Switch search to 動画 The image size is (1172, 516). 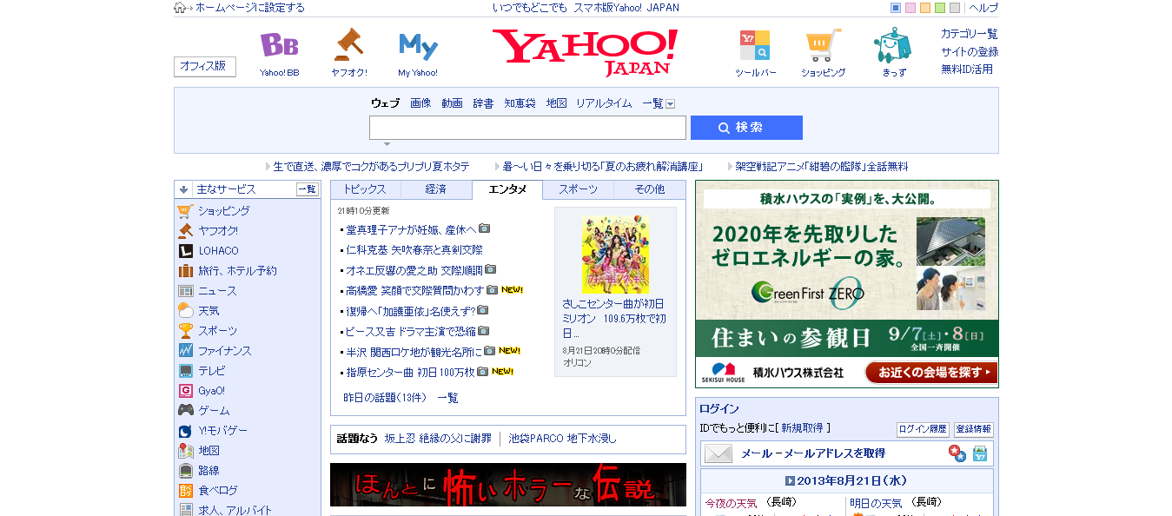click(452, 103)
